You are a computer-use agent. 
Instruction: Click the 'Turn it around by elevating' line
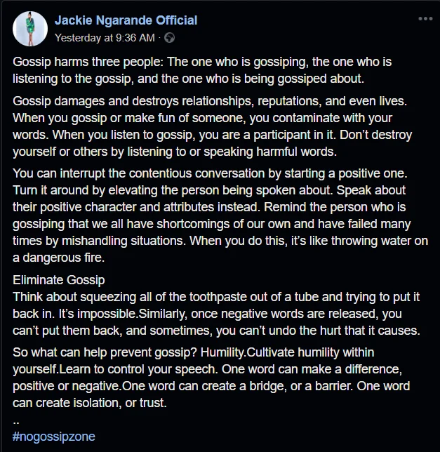coord(209,190)
